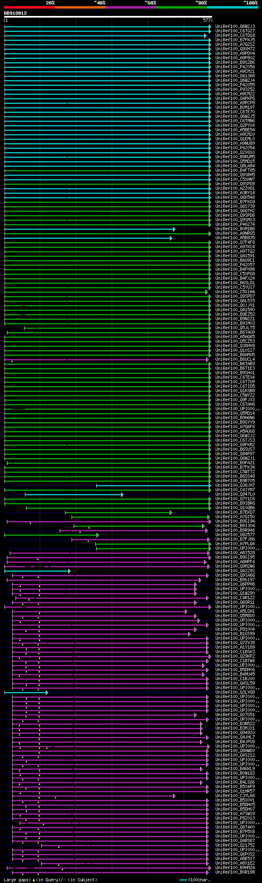
Task: Select the UniRef100_C4R1Z2 label
Action: coord(235,598)
